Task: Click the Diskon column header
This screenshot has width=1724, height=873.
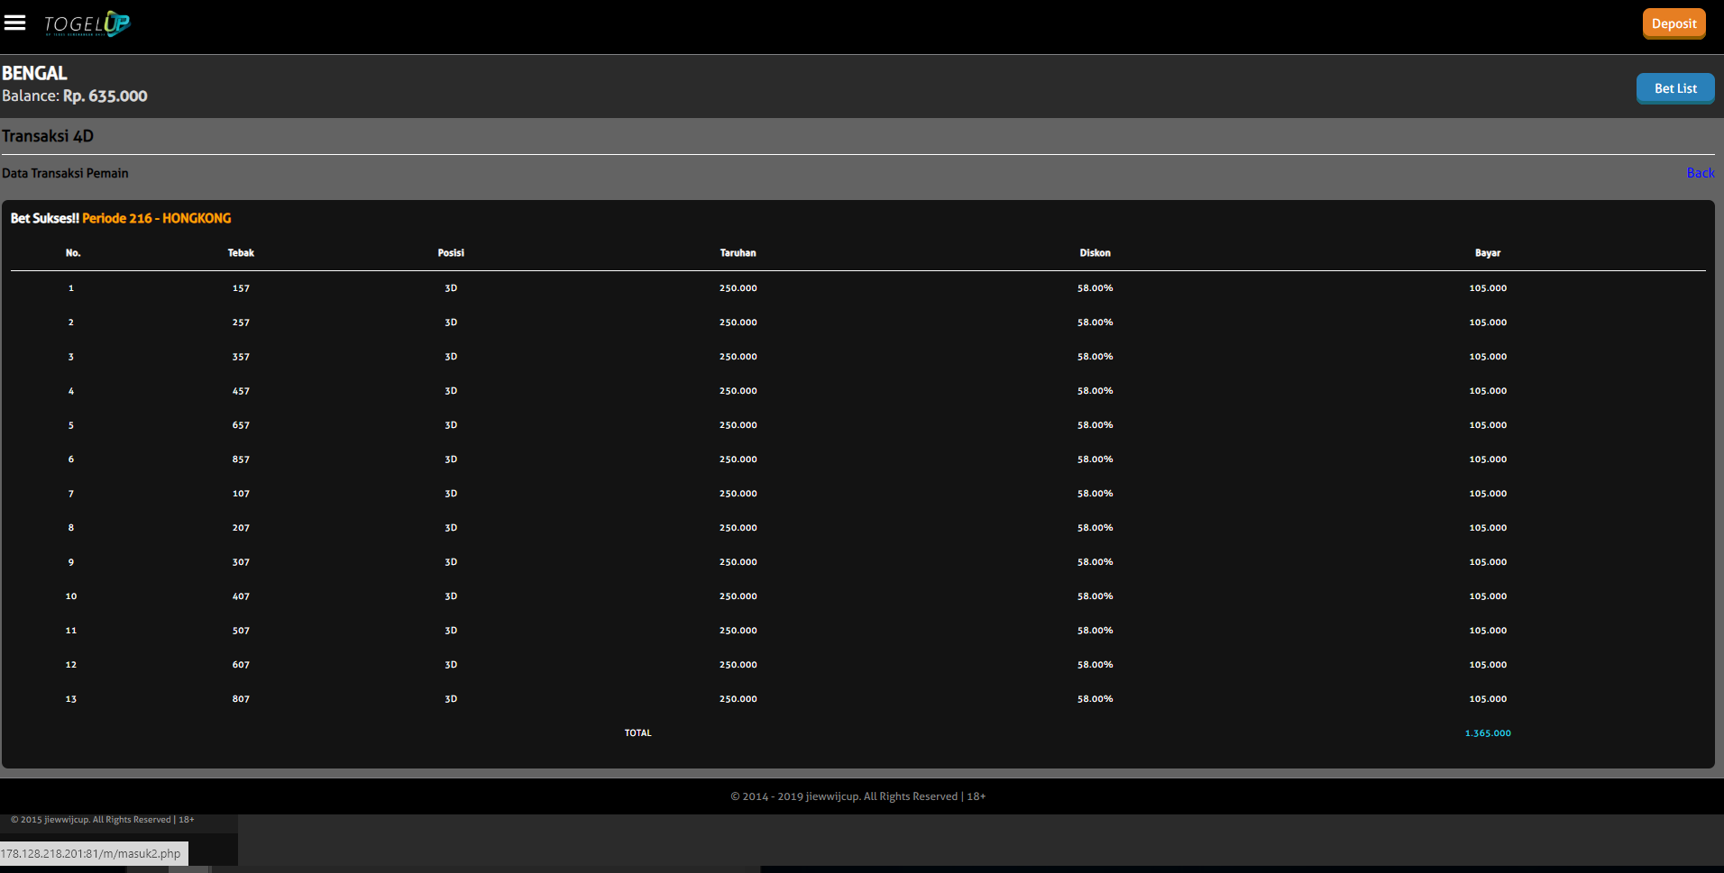Action: click(x=1095, y=253)
